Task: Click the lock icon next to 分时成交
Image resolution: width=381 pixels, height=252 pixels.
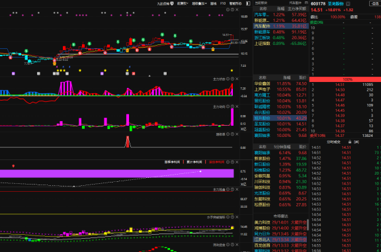Action: [350, 142]
